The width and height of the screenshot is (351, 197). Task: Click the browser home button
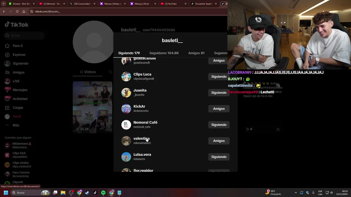tap(24, 11)
